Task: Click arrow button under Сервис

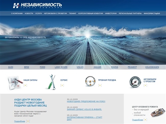Action: (x=62, y=85)
